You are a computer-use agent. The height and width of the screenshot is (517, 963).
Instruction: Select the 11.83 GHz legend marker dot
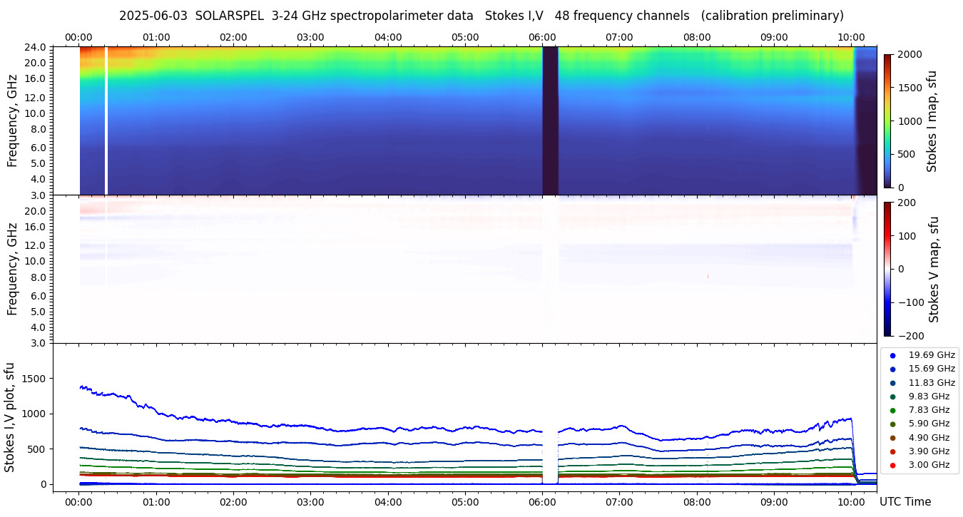(892, 383)
